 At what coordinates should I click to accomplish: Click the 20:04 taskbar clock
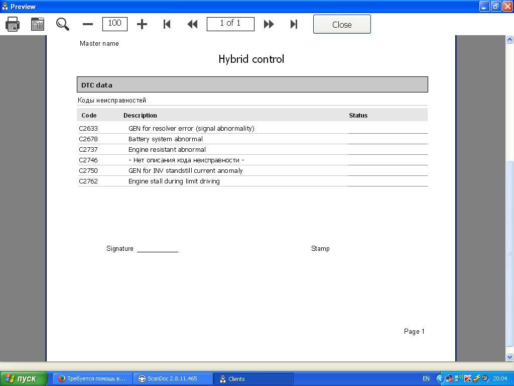point(500,379)
